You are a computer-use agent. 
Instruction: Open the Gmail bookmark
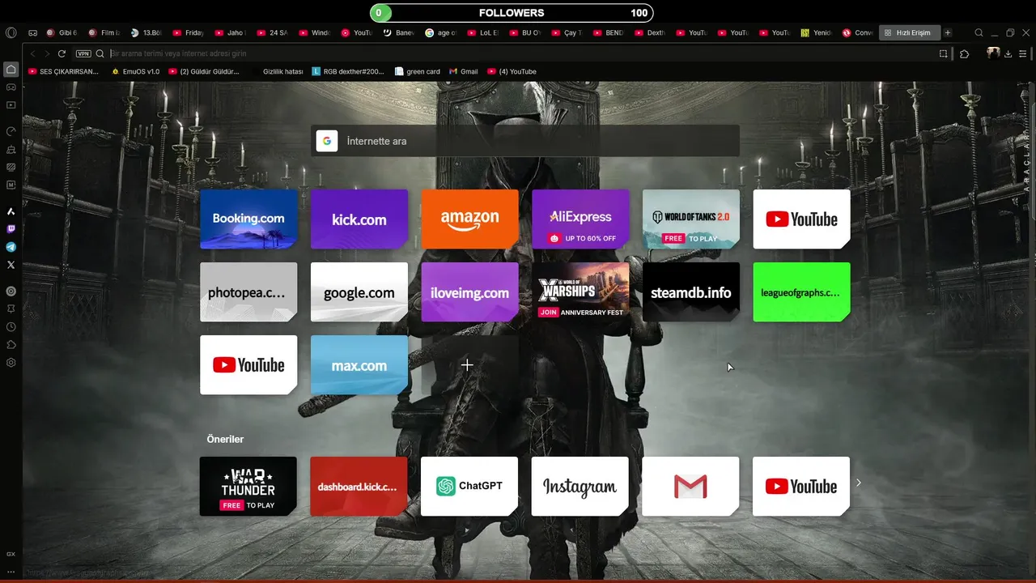(464, 71)
